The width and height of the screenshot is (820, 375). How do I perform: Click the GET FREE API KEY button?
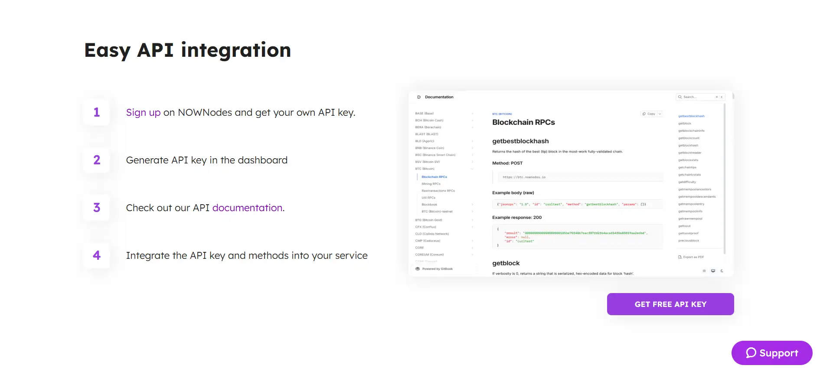(670, 304)
